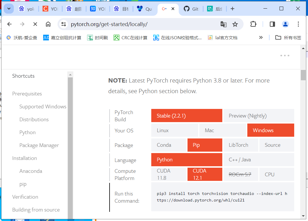Viewport: 308px width, 221px height.
Task: Open the CRC在线计算 bookmark
Action: tap(131, 38)
